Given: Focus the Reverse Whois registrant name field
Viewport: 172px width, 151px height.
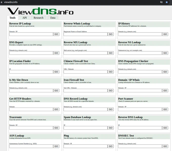Looking at the screenshot, I should pyautogui.click(x=85, y=34).
